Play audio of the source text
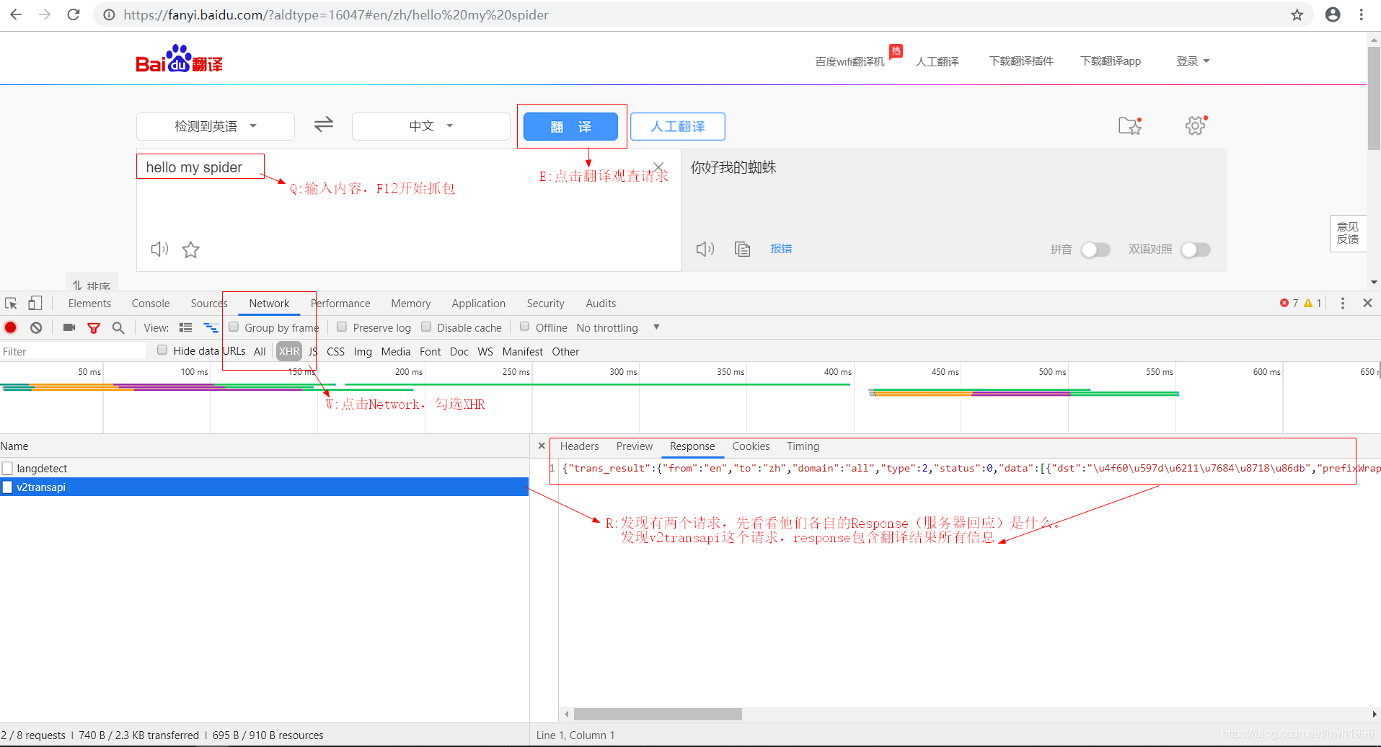The height and width of the screenshot is (747, 1381). click(x=159, y=249)
